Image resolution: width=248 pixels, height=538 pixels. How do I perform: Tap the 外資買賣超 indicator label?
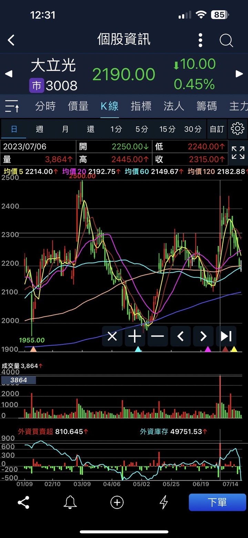point(35,431)
